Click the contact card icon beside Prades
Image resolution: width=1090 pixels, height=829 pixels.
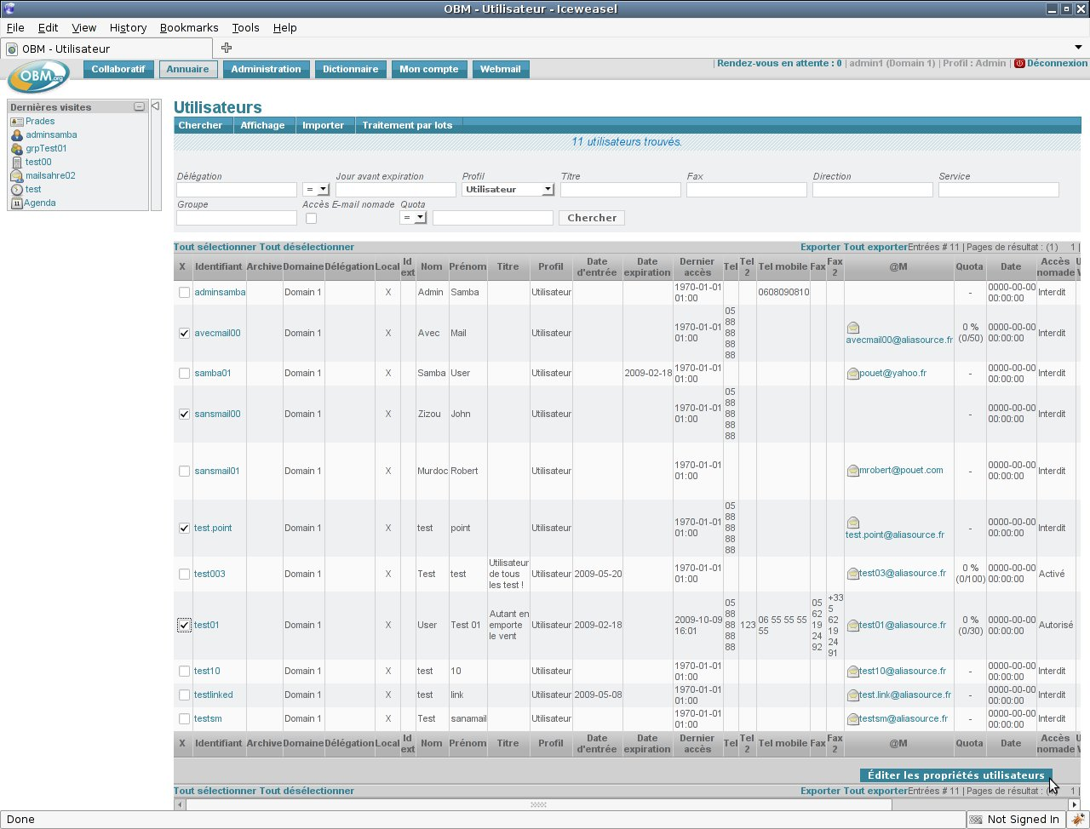17,122
